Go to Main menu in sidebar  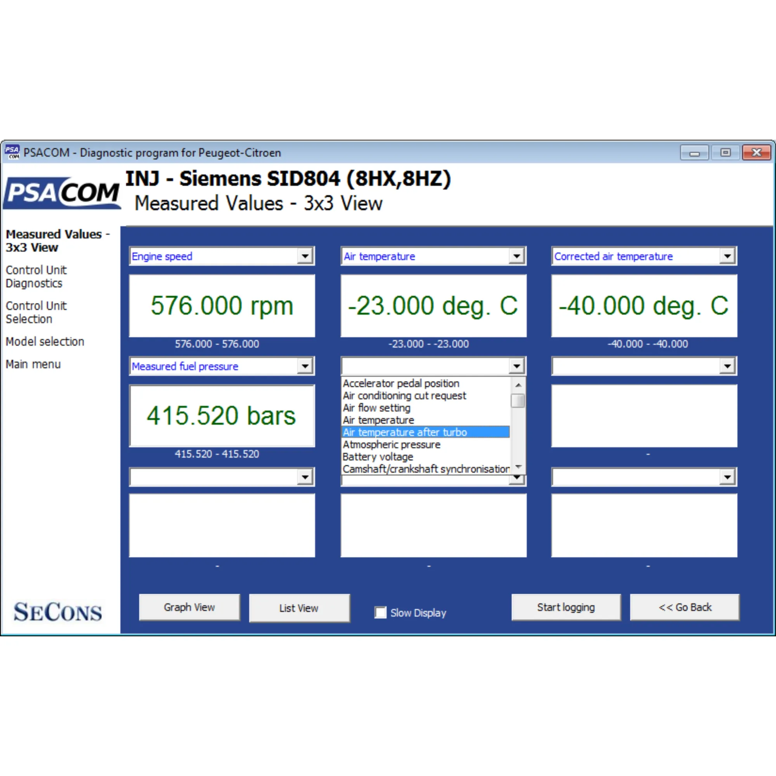pos(33,364)
